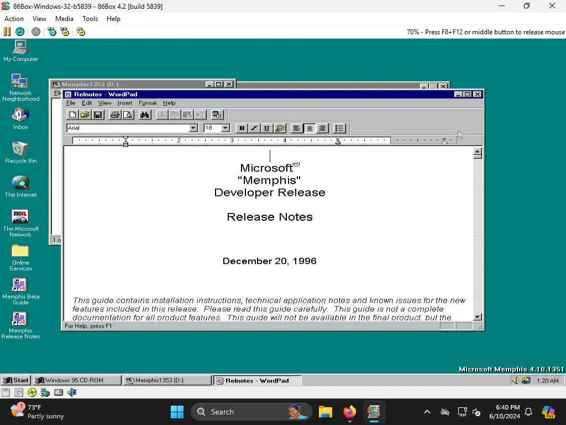
Task: Toggle Italic formatting
Action: pyautogui.click(x=254, y=128)
